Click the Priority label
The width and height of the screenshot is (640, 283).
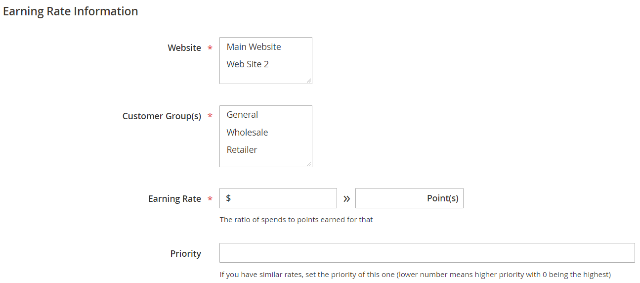tap(186, 254)
